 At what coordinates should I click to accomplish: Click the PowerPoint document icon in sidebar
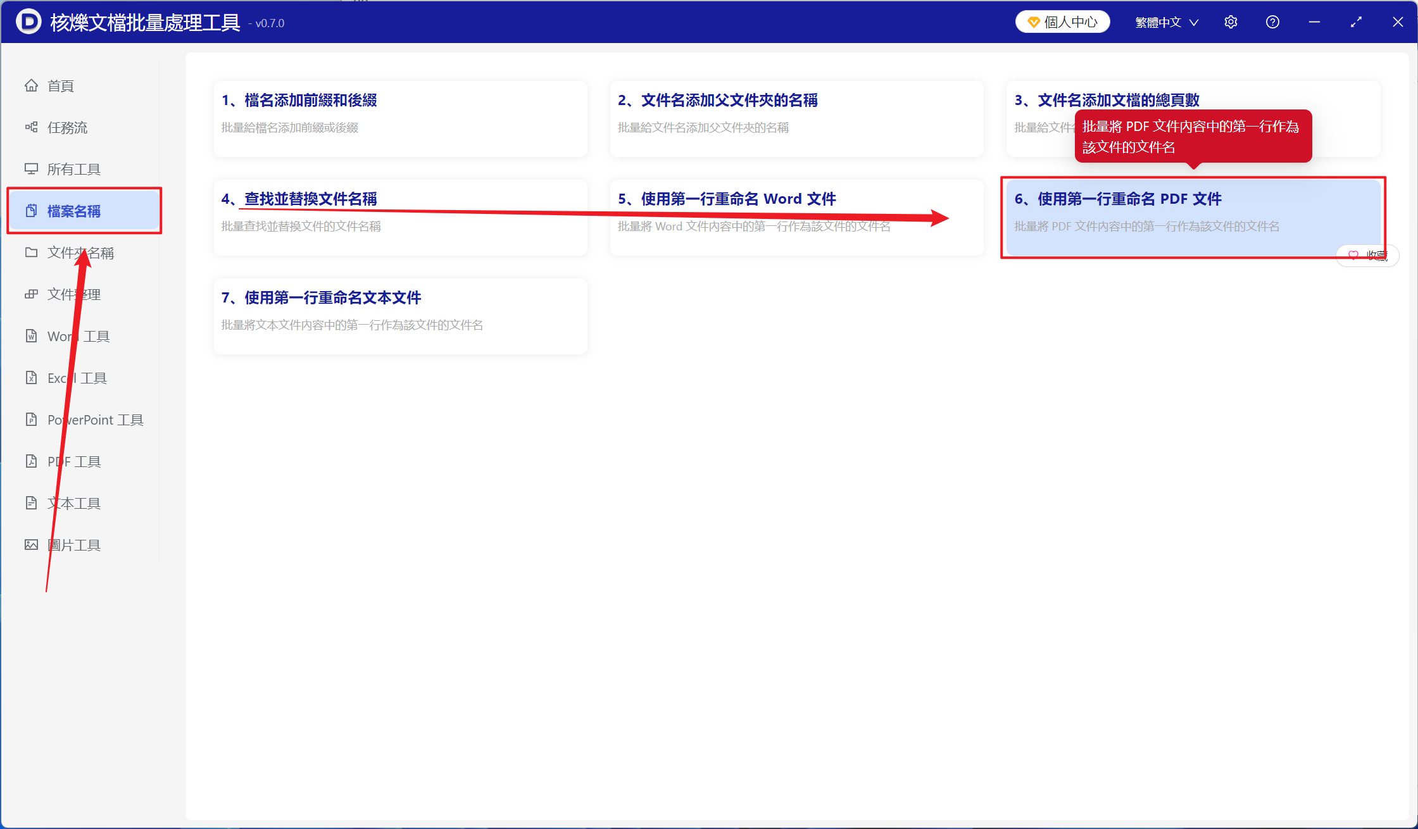pyautogui.click(x=31, y=420)
